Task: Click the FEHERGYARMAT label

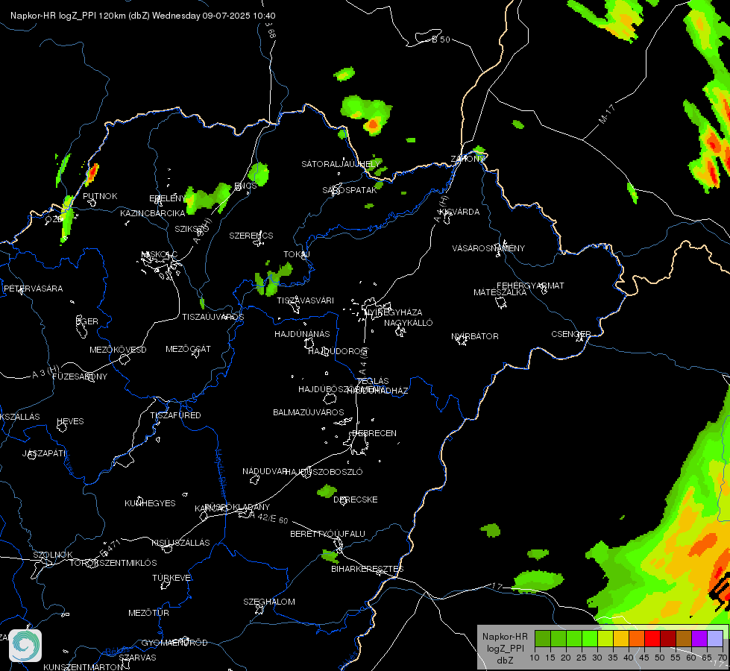Action: (530, 286)
